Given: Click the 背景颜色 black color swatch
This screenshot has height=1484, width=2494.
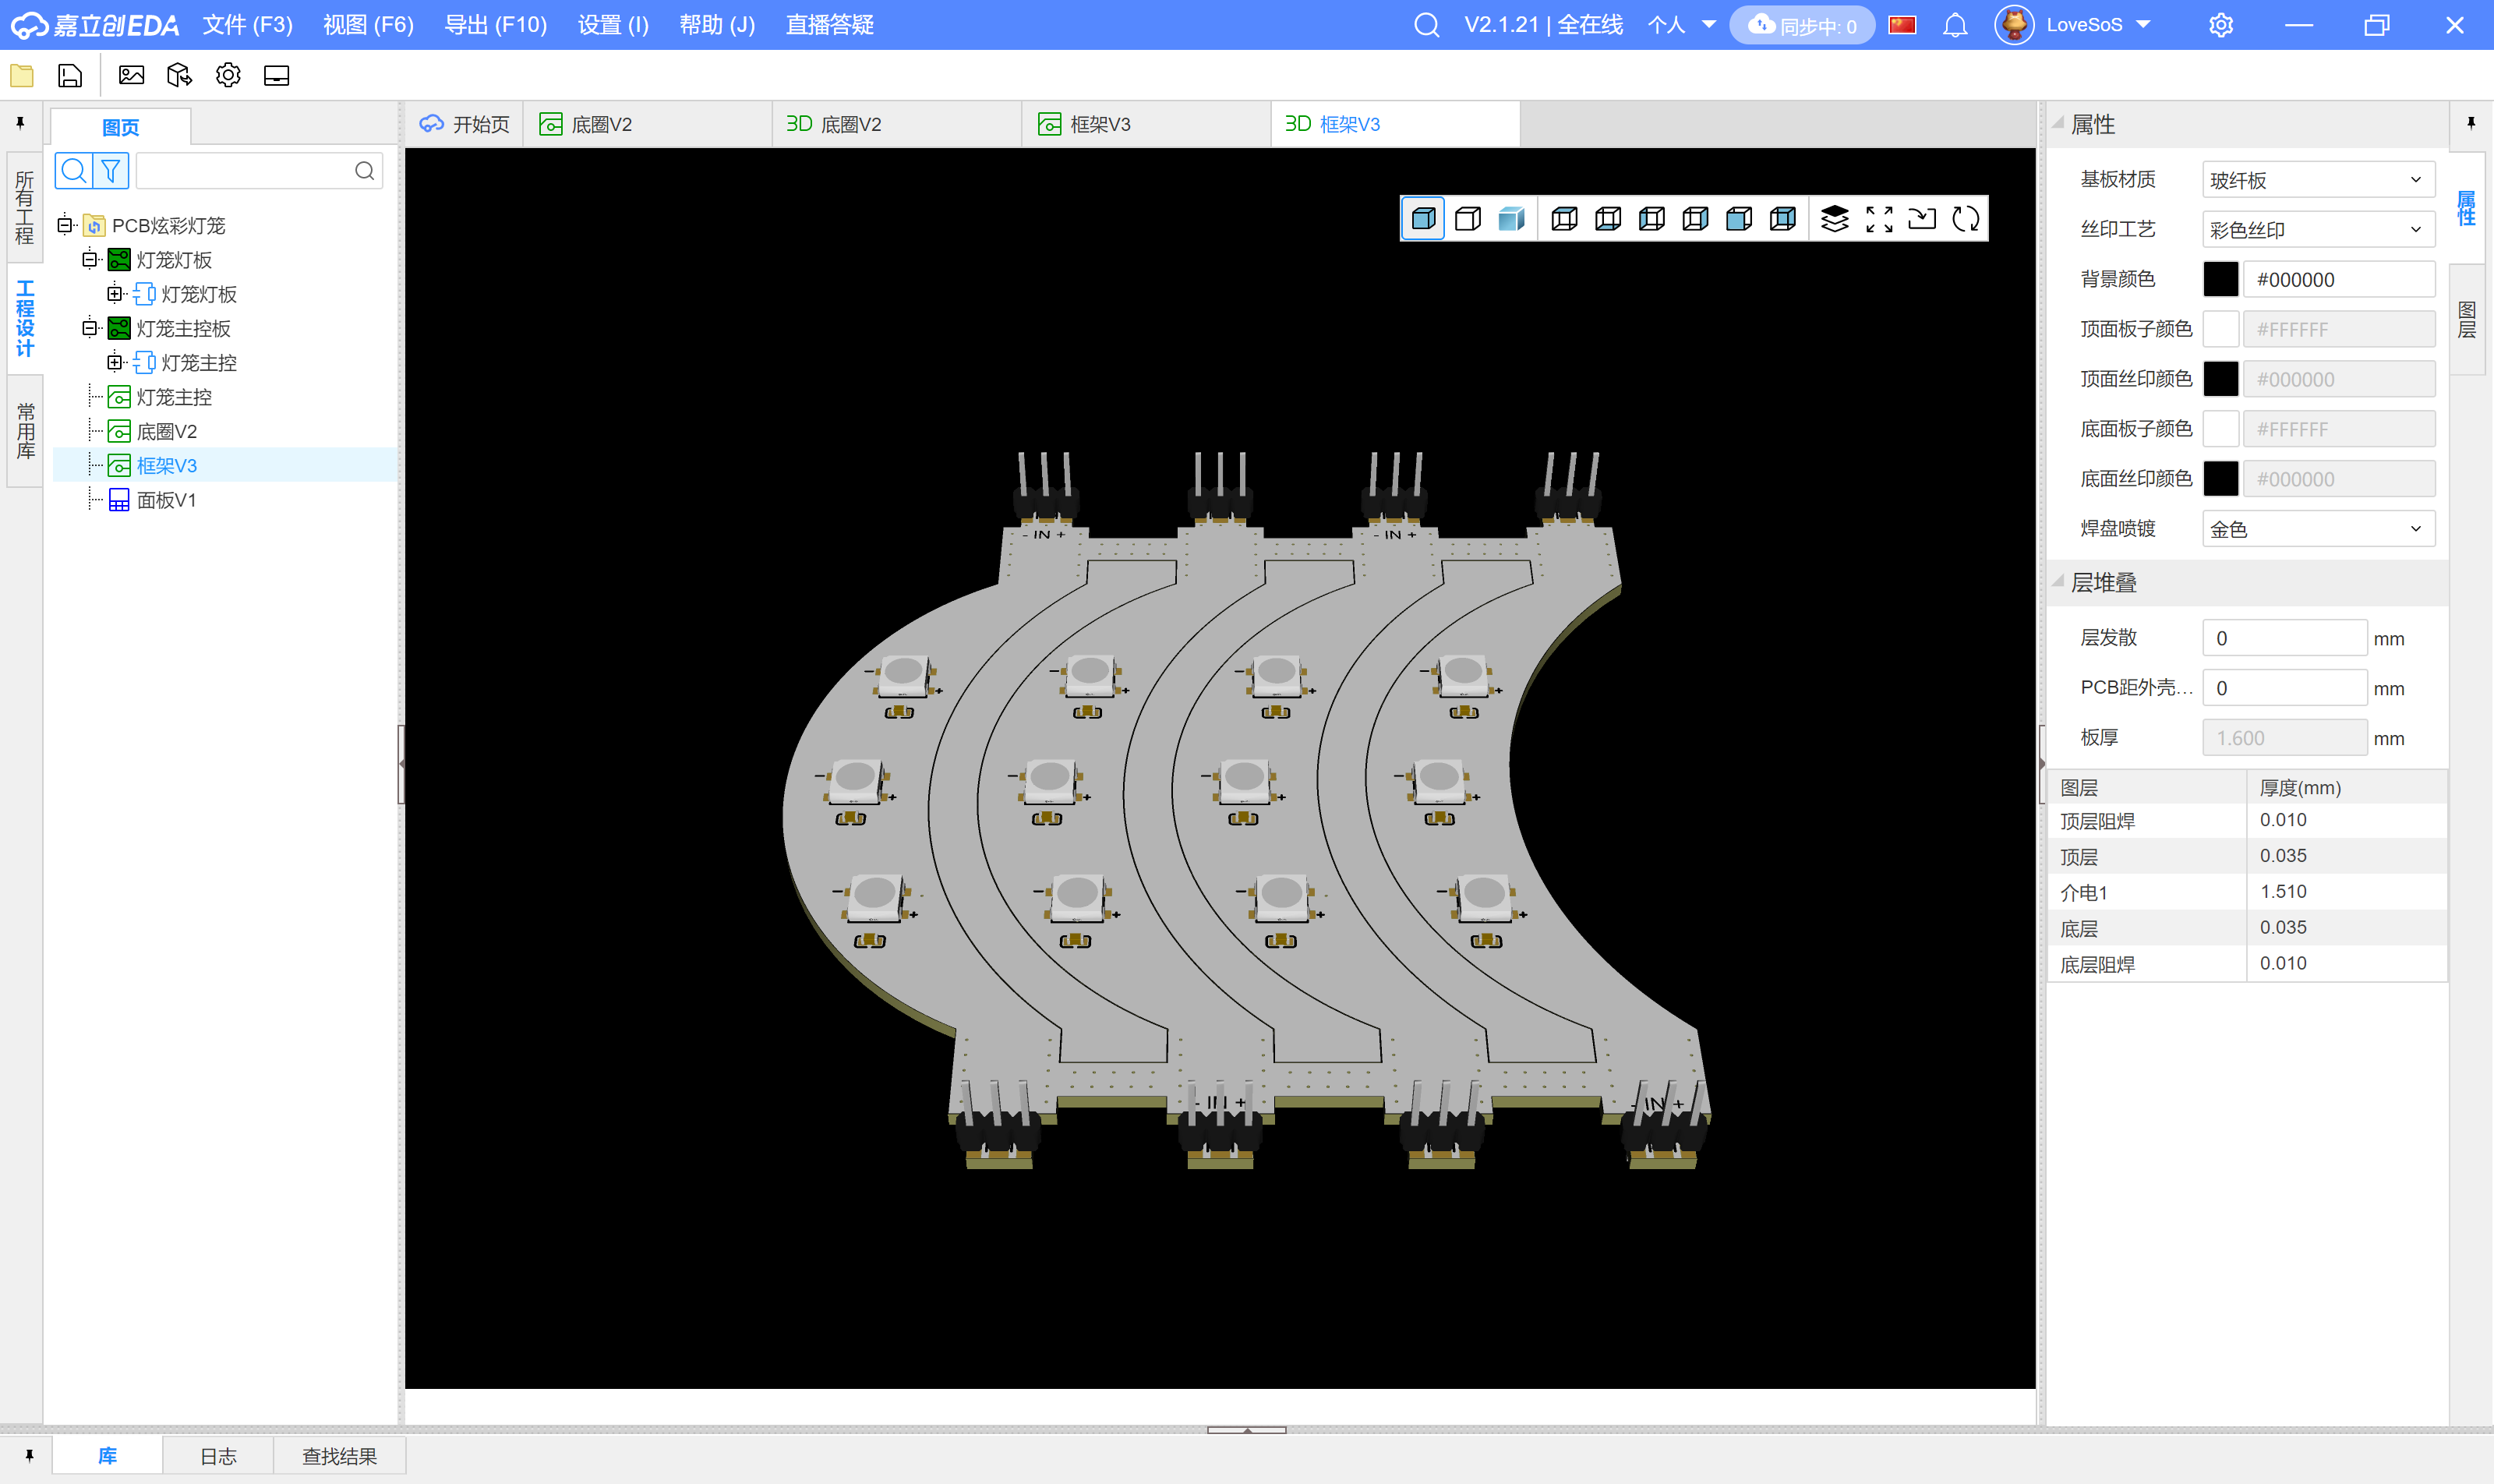Looking at the screenshot, I should click(x=2220, y=280).
